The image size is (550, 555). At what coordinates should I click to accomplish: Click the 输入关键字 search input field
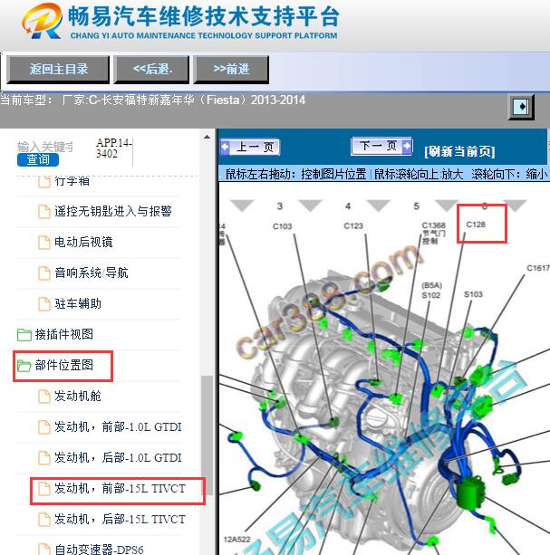[45, 147]
